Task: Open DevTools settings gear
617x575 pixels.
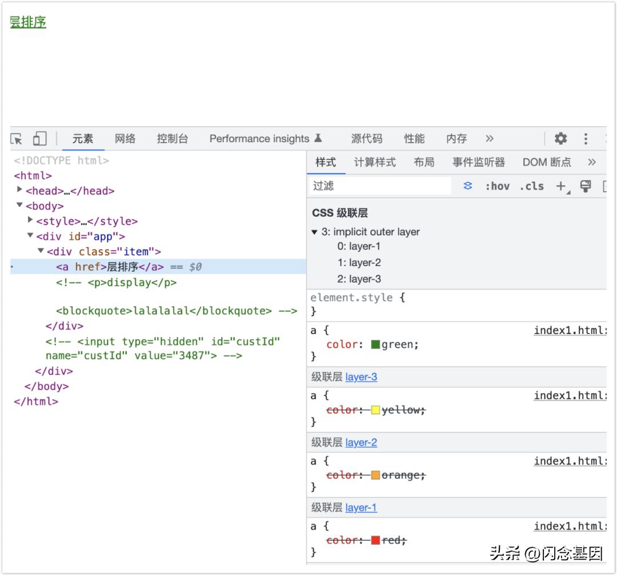Action: pos(561,139)
